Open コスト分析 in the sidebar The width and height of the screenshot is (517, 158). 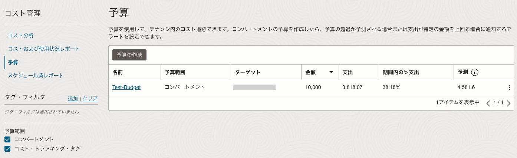pyautogui.click(x=21, y=36)
